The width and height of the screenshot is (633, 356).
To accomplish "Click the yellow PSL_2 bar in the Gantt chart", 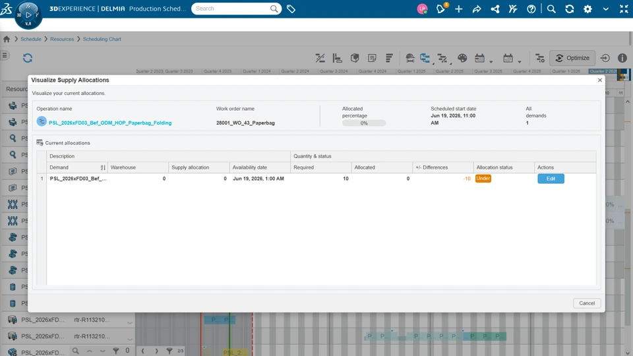I will 235,352.
